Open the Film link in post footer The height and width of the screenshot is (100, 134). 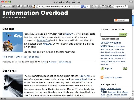(x=45, y=62)
